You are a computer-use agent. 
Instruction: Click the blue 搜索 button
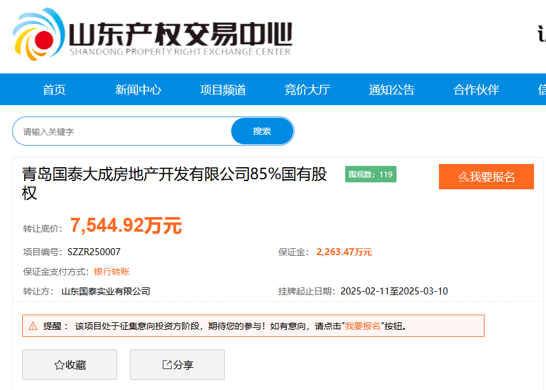tap(262, 131)
